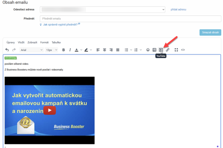Toggle bold formatting
This screenshot has width=223, height=148.
(64, 50)
